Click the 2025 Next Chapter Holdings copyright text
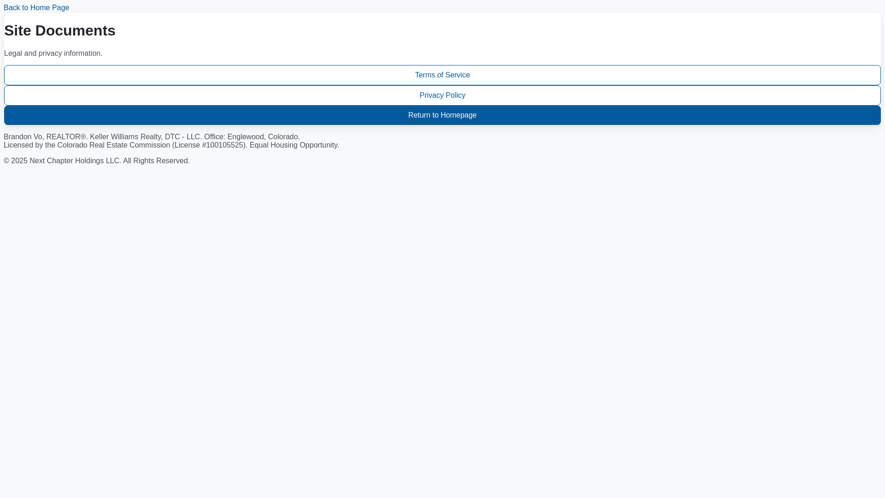 click(97, 161)
